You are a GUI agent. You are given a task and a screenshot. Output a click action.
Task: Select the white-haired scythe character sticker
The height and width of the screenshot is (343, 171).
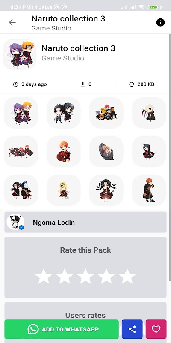(x=149, y=113)
